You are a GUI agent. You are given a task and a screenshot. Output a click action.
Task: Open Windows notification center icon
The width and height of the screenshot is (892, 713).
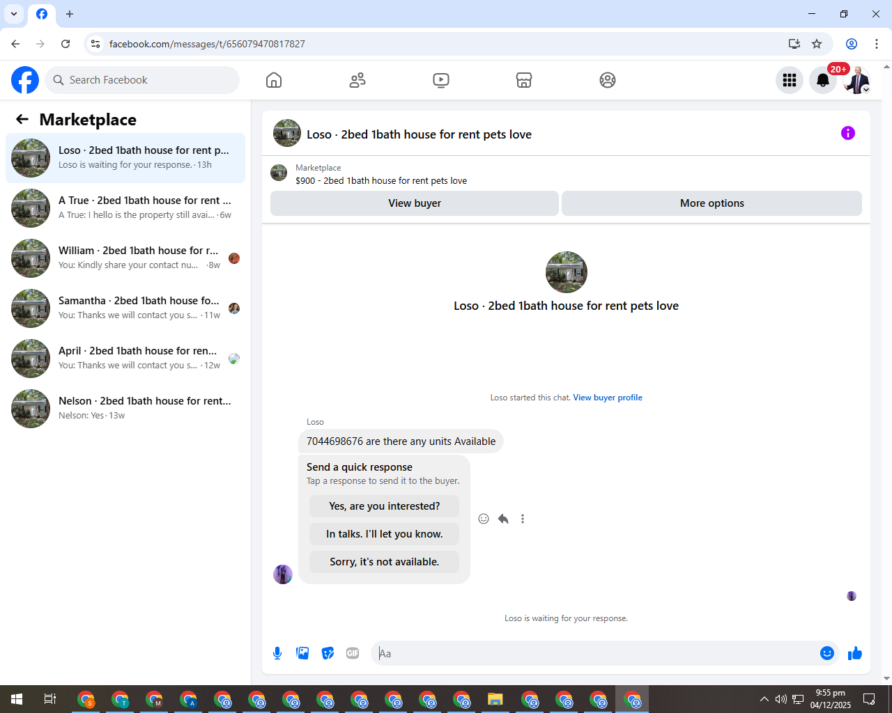click(869, 699)
